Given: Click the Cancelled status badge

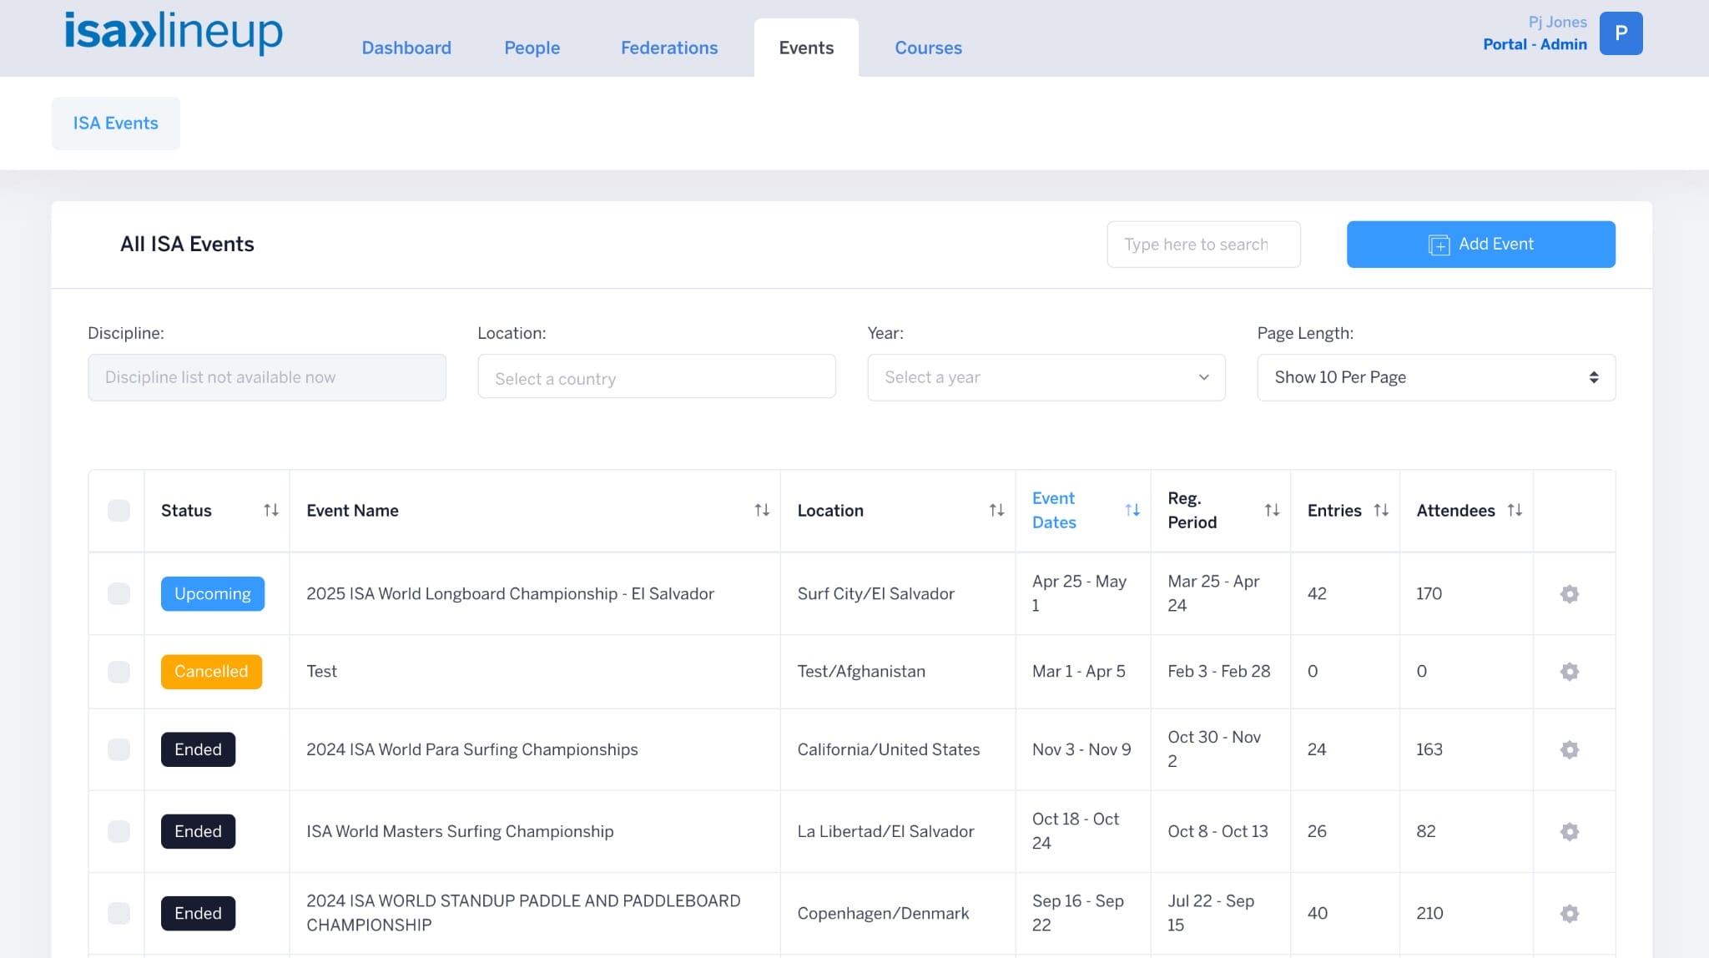Looking at the screenshot, I should coord(211,672).
